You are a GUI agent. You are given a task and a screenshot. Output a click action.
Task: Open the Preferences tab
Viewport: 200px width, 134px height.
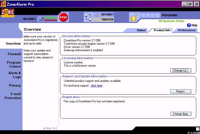187,30
